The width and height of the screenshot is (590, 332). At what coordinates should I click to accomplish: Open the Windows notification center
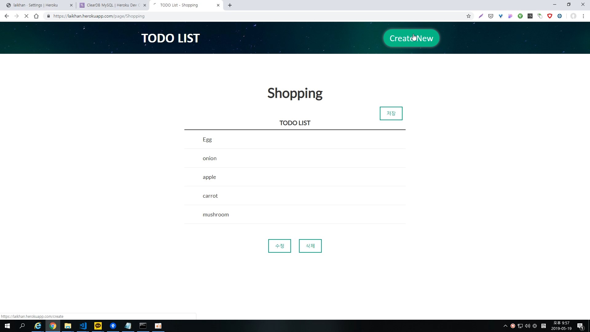coord(580,326)
